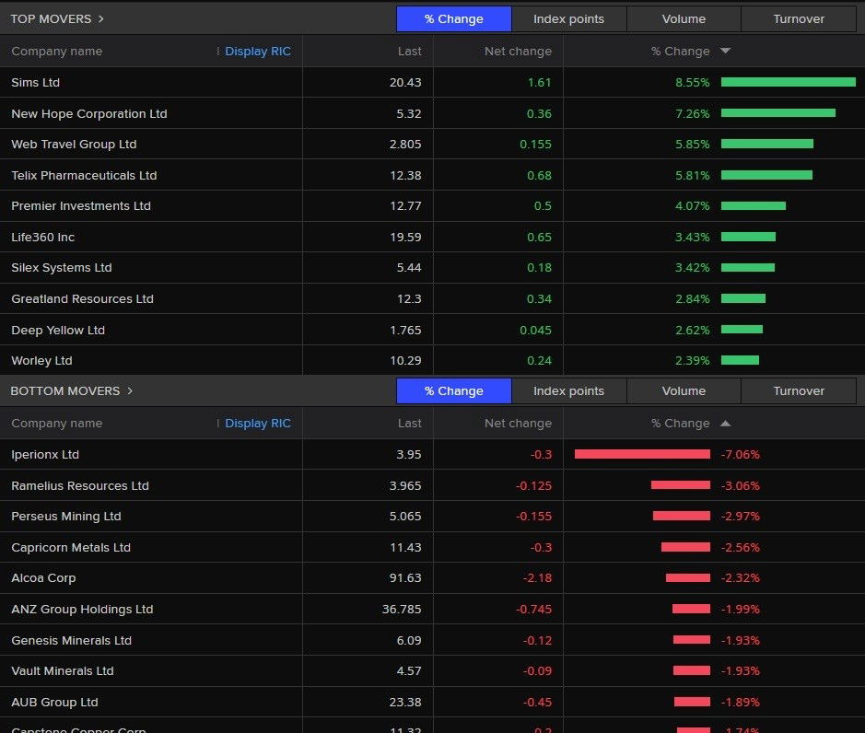Viewport: 865px width, 733px height.
Task: Sort by Company name column header
Action: pyautogui.click(x=57, y=52)
